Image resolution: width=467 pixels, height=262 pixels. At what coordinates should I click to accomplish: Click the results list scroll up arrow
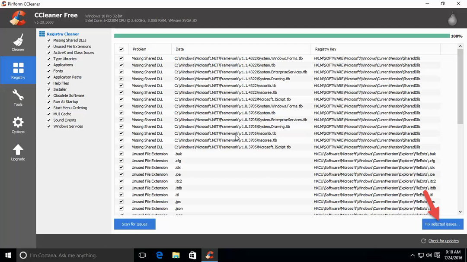[x=460, y=46]
